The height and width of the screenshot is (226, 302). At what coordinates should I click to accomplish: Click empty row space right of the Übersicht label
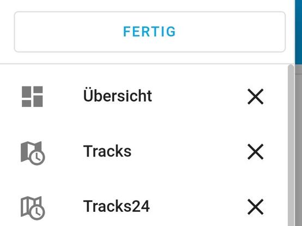(200, 97)
